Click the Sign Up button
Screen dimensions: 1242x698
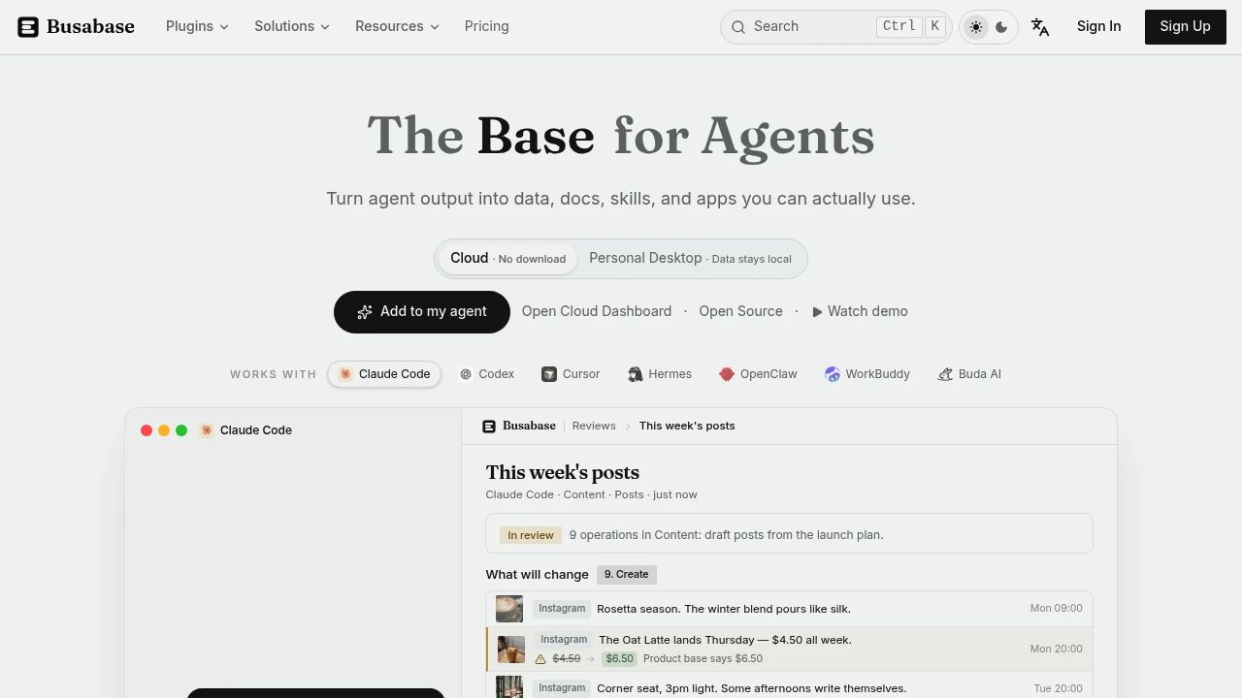point(1185,27)
